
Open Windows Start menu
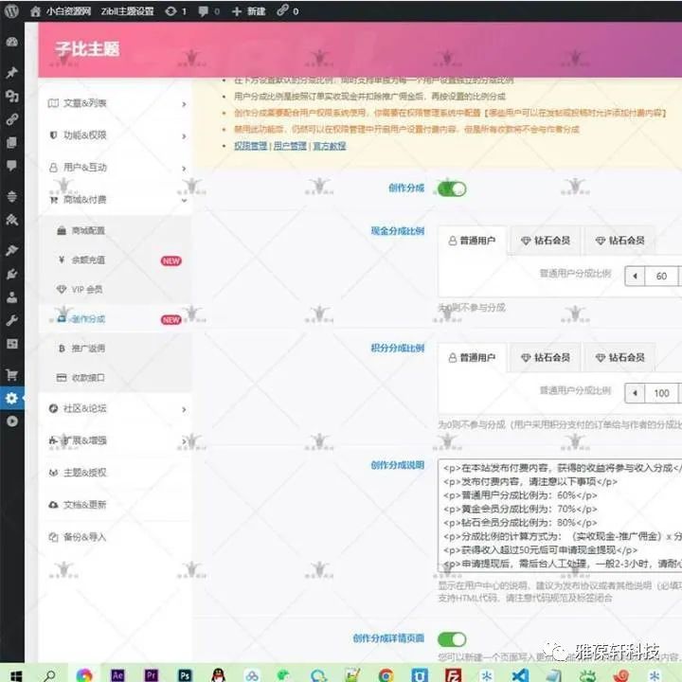pyautogui.click(x=16, y=675)
